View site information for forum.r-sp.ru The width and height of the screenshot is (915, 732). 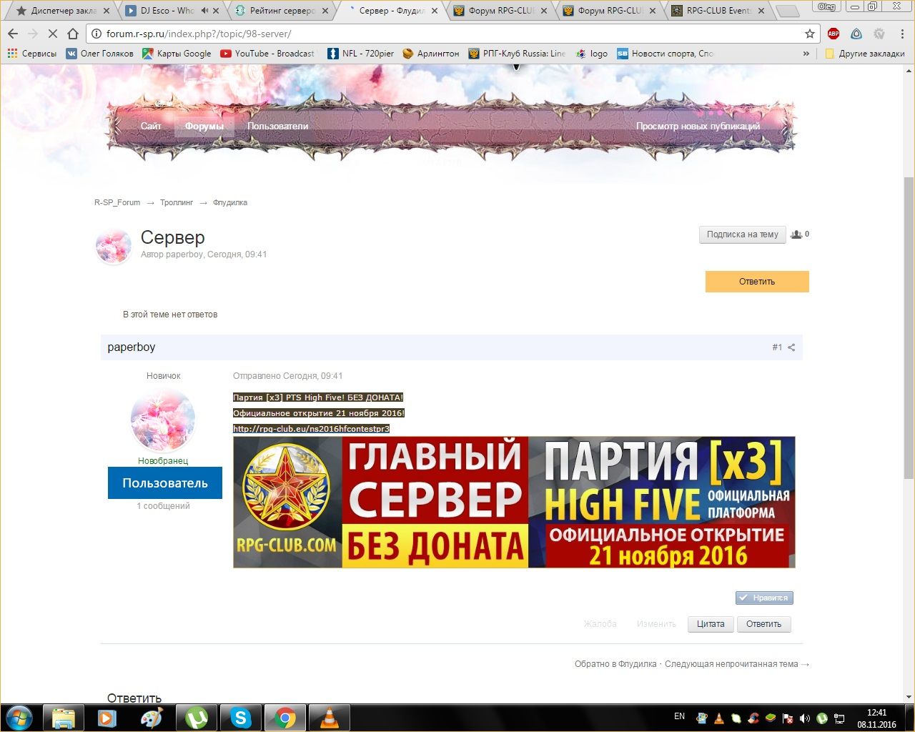pyautogui.click(x=97, y=34)
